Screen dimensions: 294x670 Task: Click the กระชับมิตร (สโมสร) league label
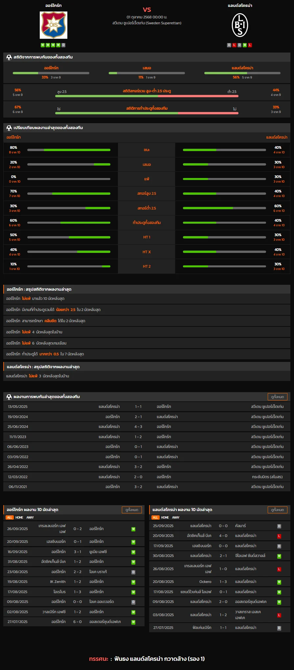(267, 477)
